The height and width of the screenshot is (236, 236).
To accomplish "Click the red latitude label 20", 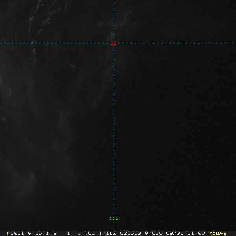I will (x=114, y=43).
